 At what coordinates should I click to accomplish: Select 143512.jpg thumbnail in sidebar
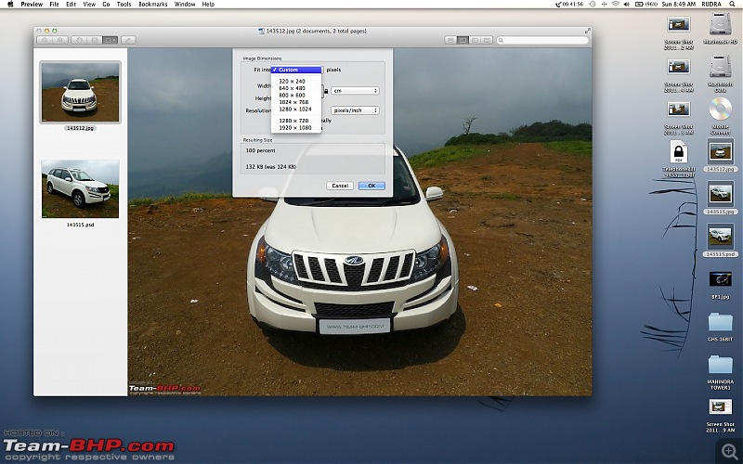click(80, 92)
